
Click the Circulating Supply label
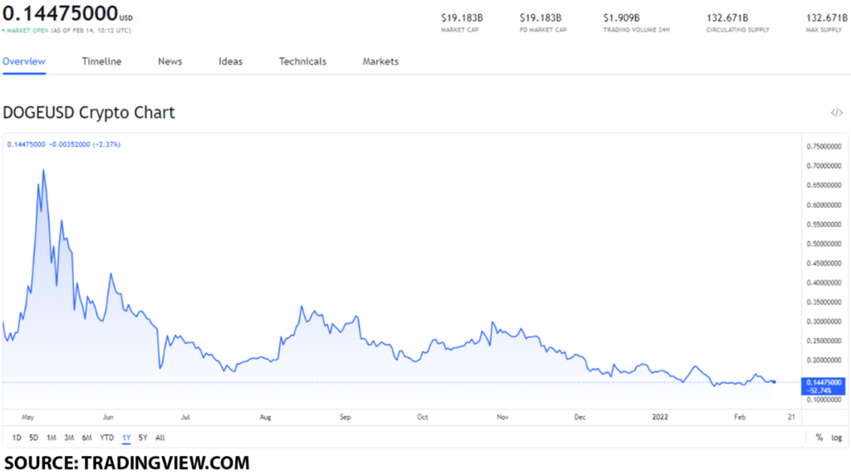coord(738,30)
